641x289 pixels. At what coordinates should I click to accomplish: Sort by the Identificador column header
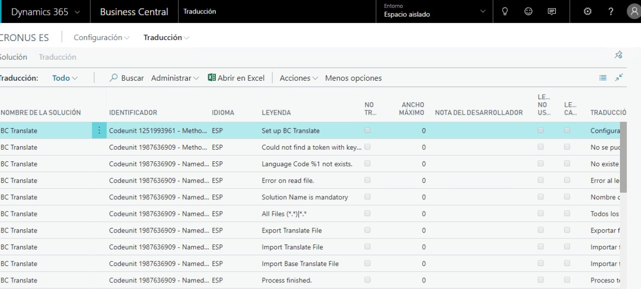tap(133, 113)
